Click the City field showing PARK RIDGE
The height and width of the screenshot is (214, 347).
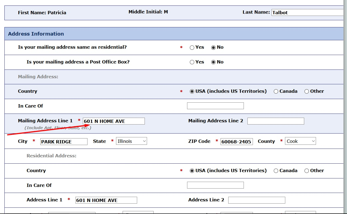pyautogui.click(x=64, y=142)
